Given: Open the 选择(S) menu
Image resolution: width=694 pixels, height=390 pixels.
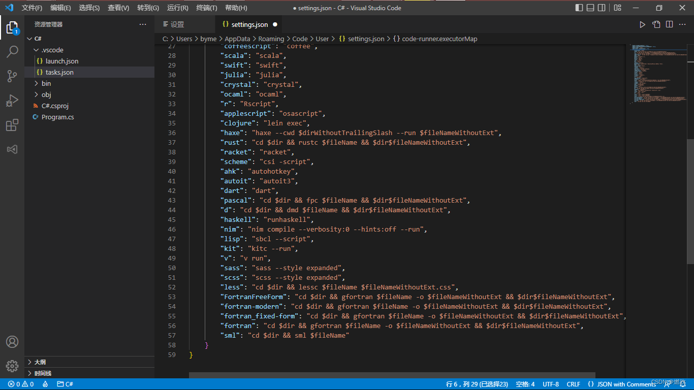Looking at the screenshot, I should (x=89, y=8).
